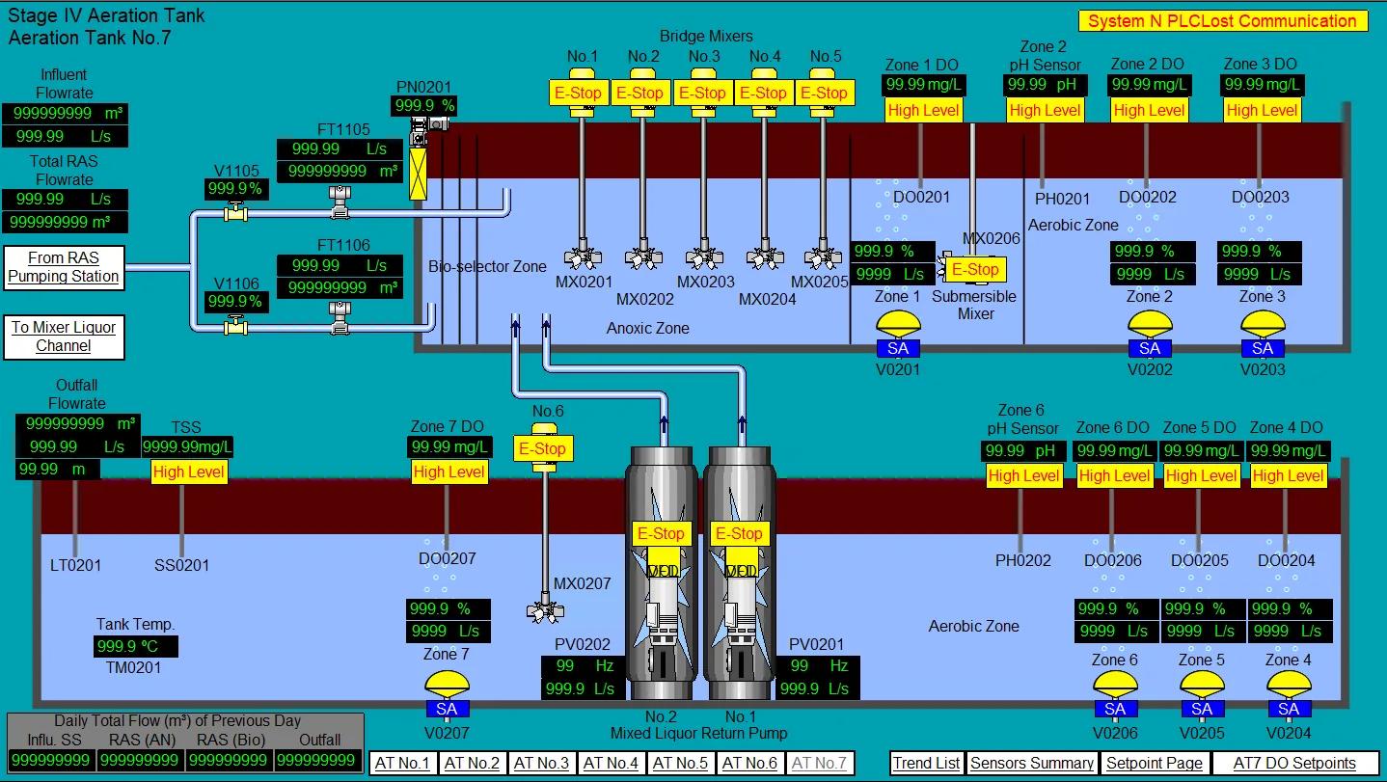
Task: Open the Sensors Summary page
Action: [1032, 764]
